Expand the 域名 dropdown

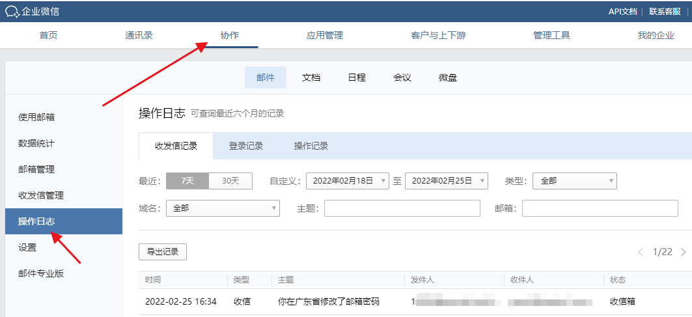tap(223, 208)
